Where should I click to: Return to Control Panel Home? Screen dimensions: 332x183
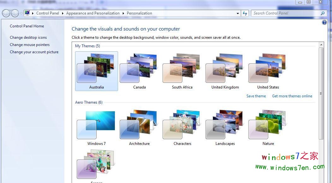pos(27,26)
